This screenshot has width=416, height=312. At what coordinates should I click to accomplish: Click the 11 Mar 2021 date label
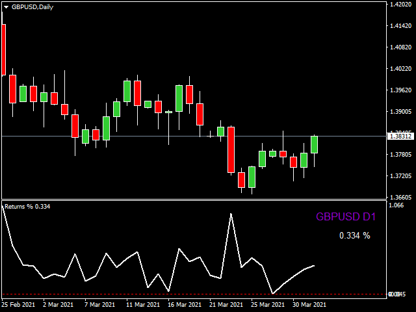[x=143, y=305]
